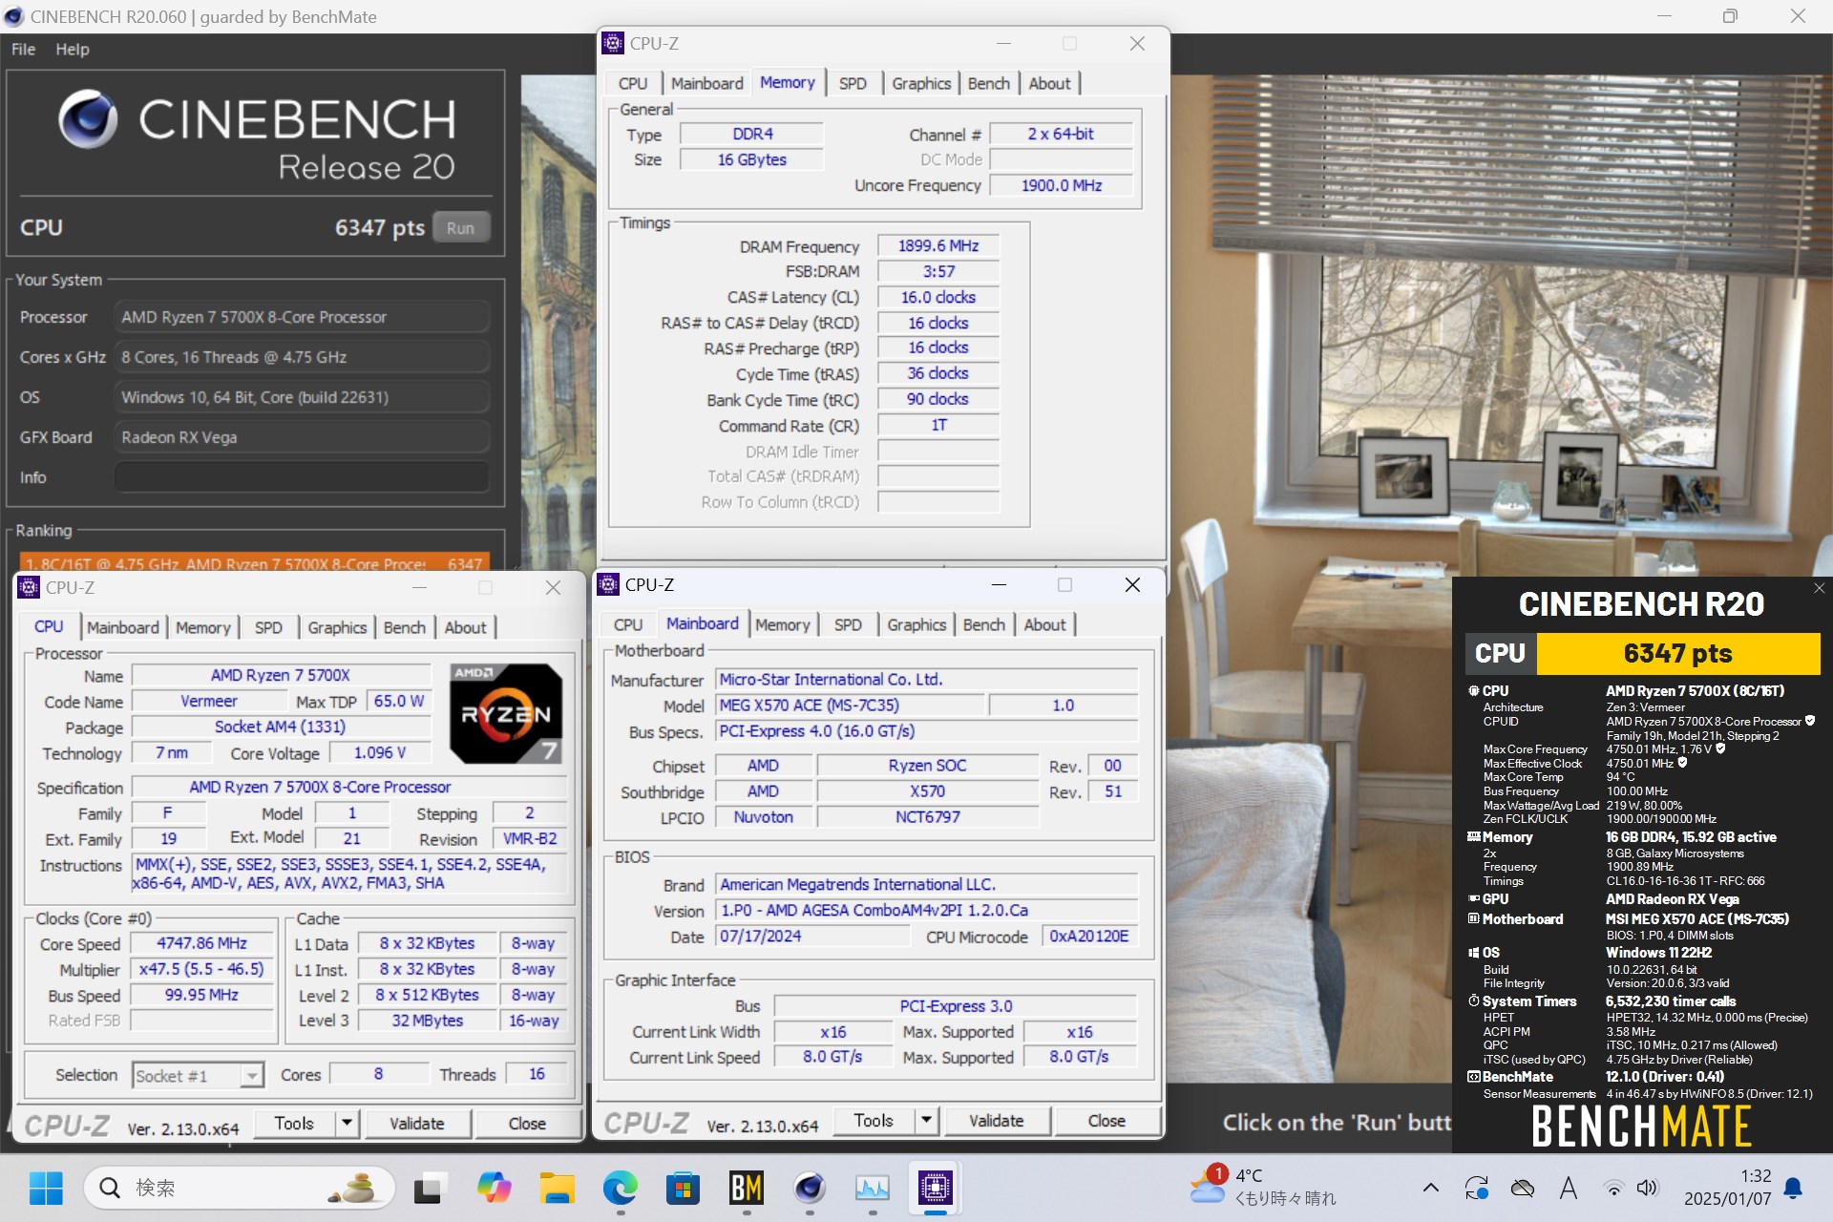Click the CPU-Z CPU window title icon

(x=29, y=587)
